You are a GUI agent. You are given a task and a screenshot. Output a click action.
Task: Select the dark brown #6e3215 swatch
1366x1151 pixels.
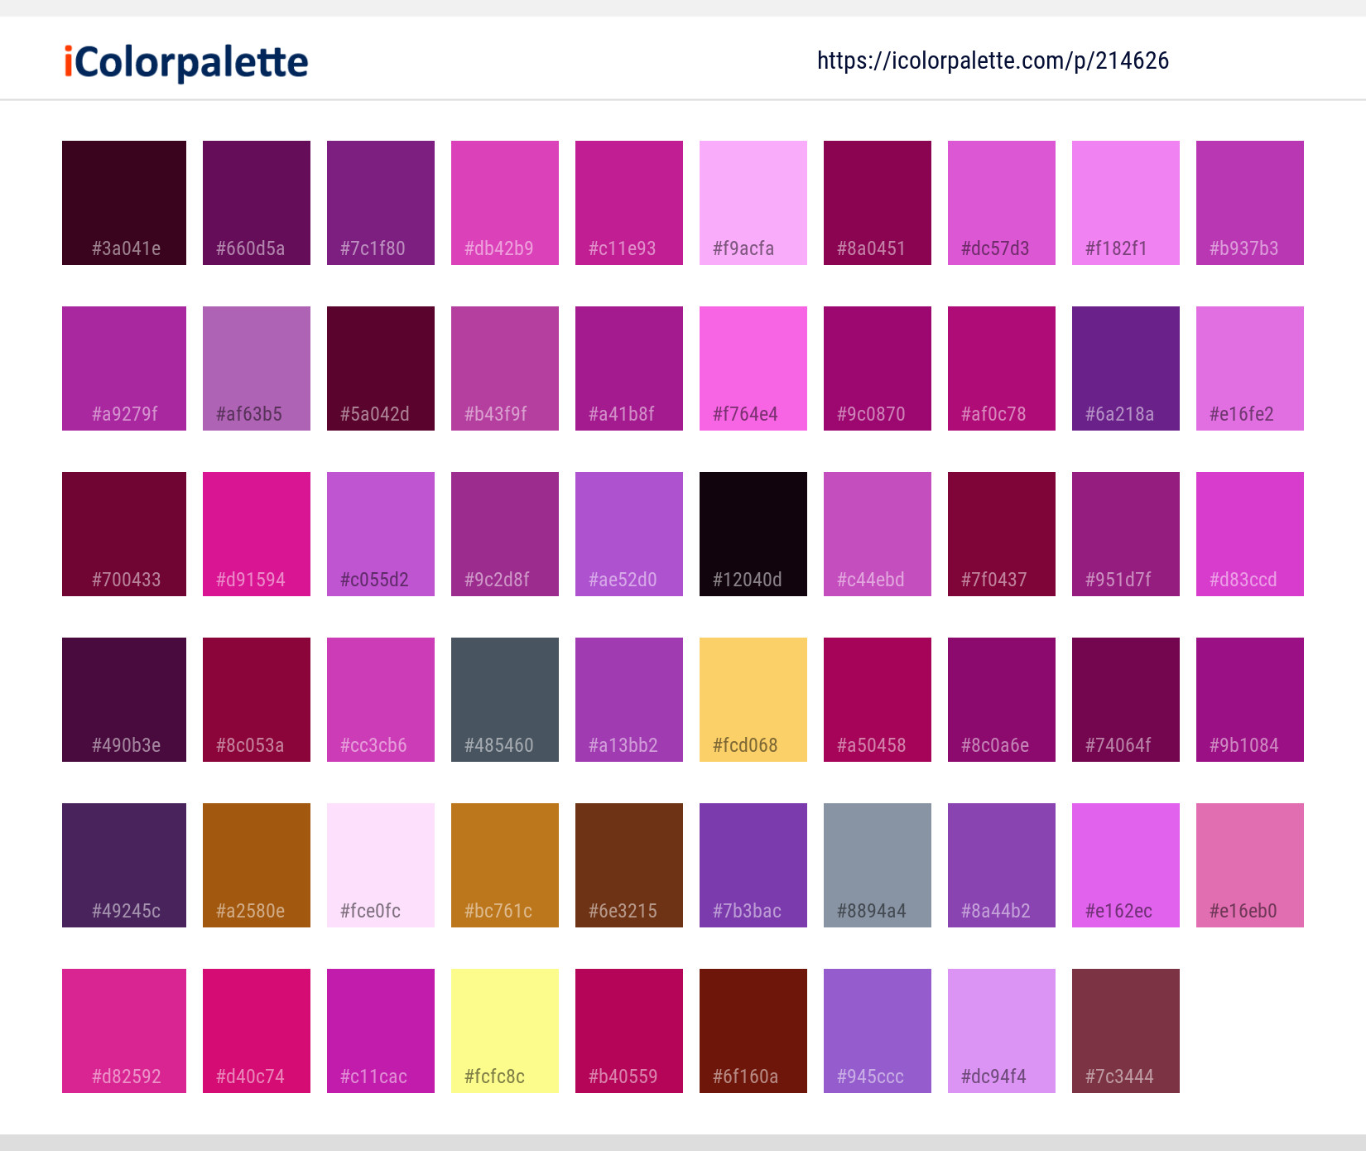coord(629,865)
